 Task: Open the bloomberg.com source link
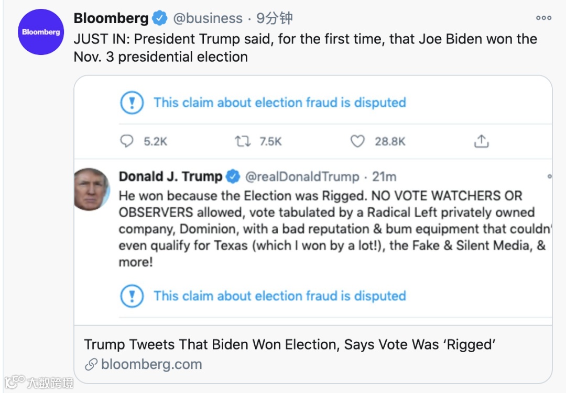tap(151, 364)
